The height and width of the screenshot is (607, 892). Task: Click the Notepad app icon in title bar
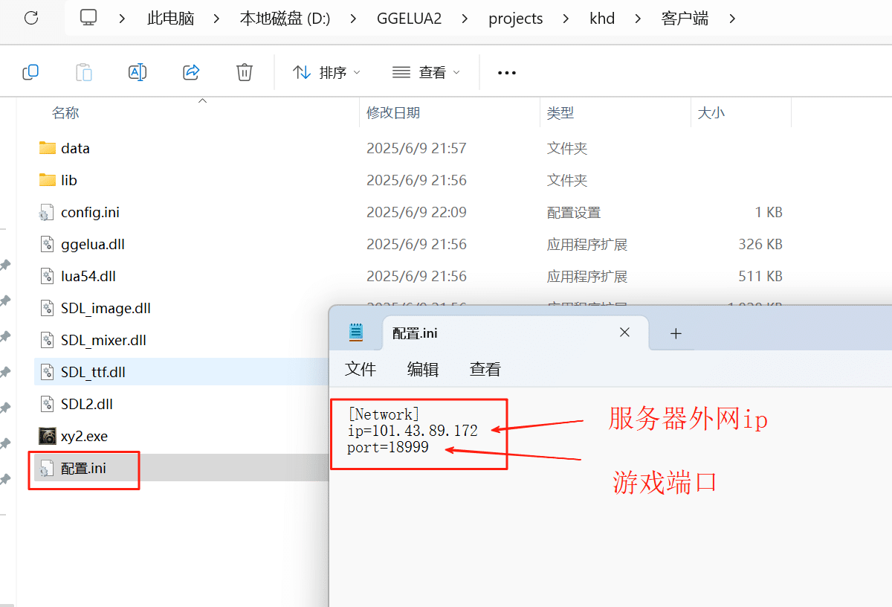coord(356,333)
